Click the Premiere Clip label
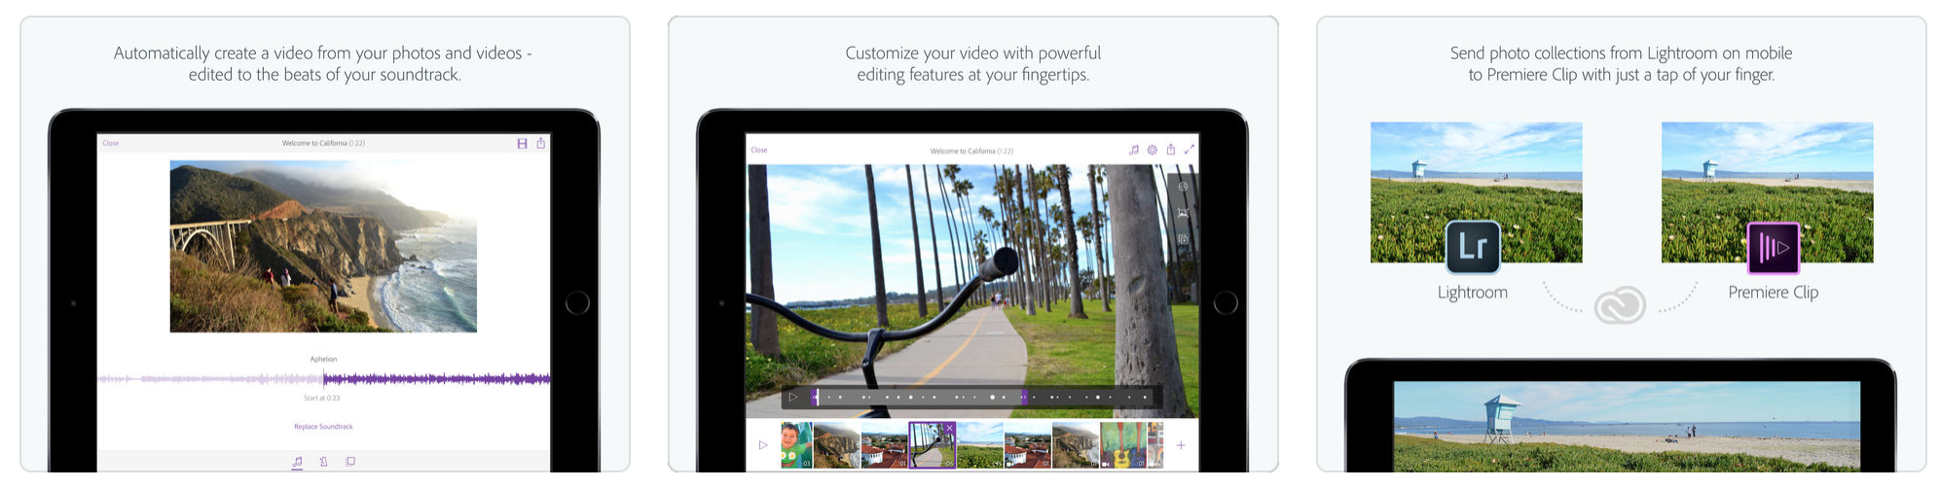 coord(1773,292)
